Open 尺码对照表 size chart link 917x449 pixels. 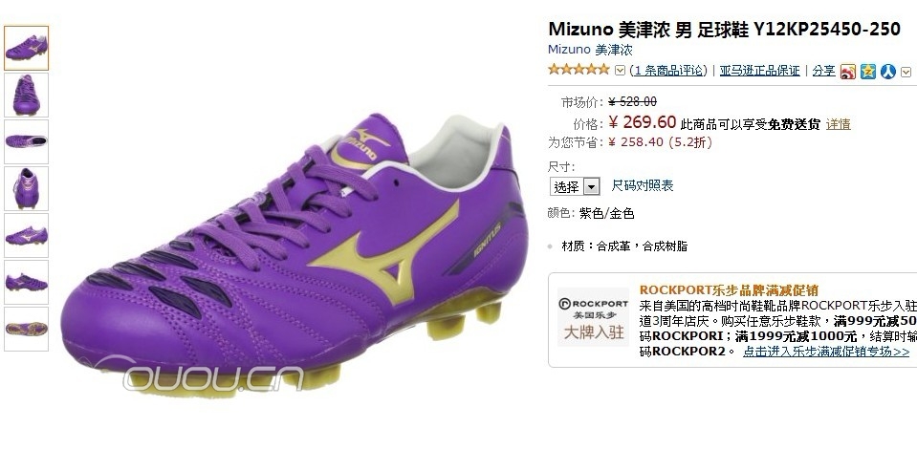click(643, 186)
